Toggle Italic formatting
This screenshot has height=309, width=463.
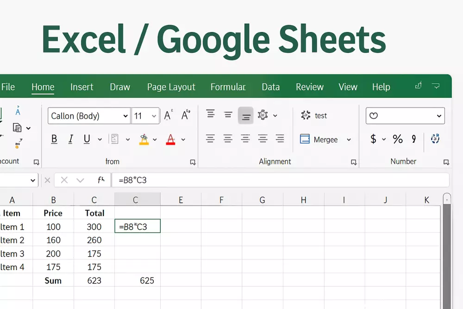(x=70, y=139)
